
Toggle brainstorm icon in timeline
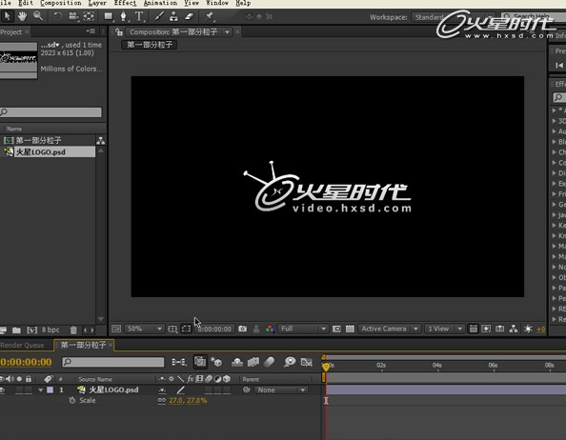click(x=290, y=361)
